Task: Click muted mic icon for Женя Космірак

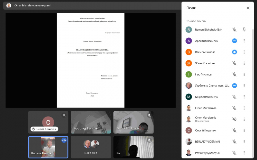Action: [x=235, y=63]
